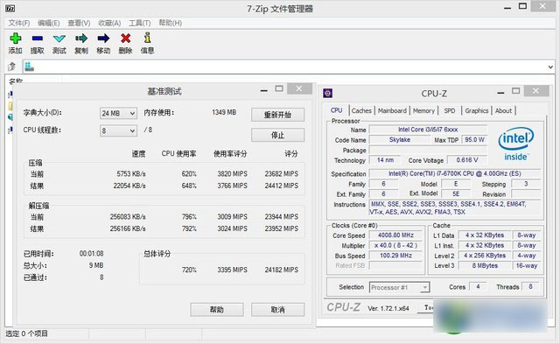Open the Help (帮助) menu
Image resolution: width=560 pixels, height=344 pixels.
pos(170,24)
